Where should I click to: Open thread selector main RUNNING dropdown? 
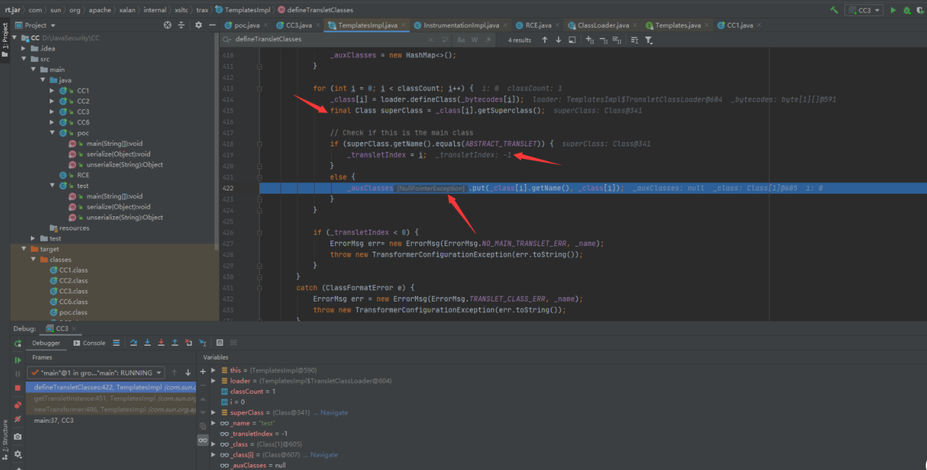tap(96, 373)
